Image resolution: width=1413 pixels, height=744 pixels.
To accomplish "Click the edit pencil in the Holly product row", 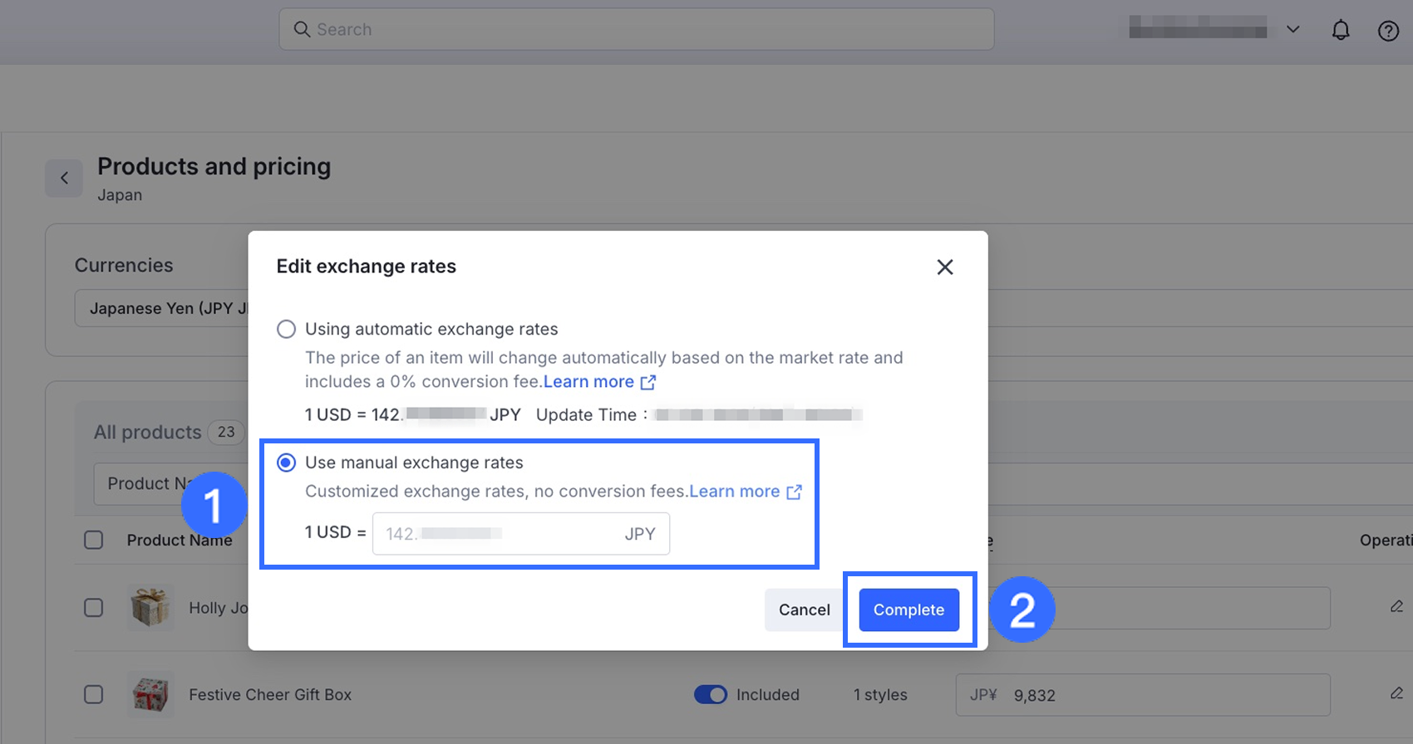I will [1396, 607].
